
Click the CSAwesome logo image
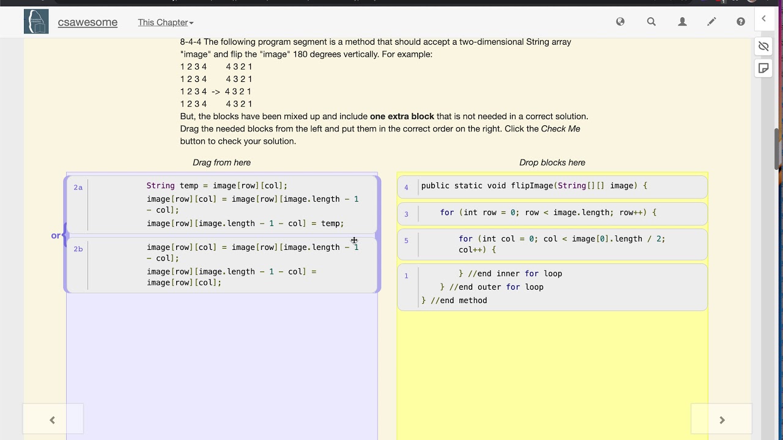(x=36, y=22)
